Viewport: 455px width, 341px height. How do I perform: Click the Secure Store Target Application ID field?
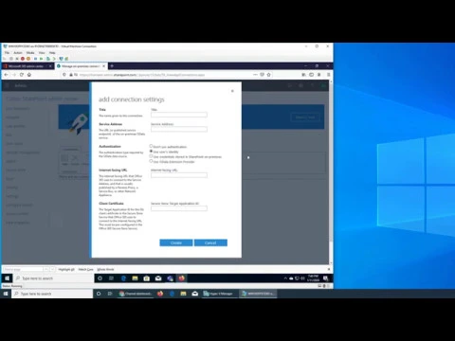coord(179,208)
